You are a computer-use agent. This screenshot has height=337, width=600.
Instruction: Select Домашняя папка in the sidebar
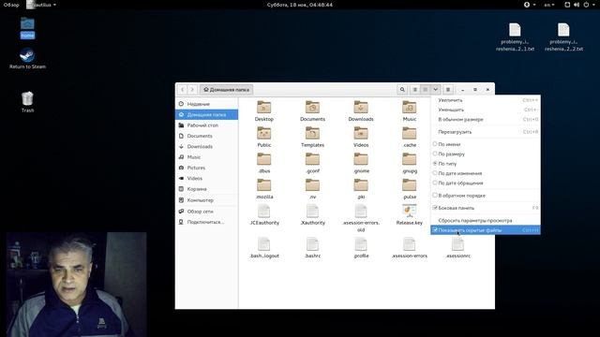point(206,114)
